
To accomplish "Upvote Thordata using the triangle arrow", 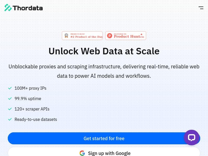I will pos(141,34).
